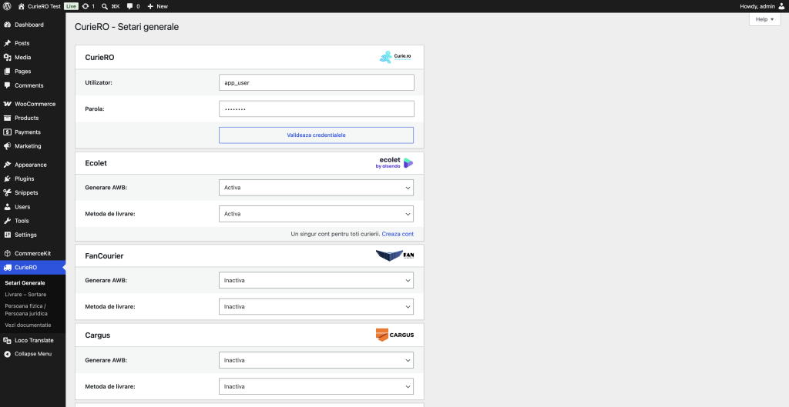This screenshot has height=407, width=789.
Task: Click the Tools wrench icon
Action: click(x=7, y=221)
